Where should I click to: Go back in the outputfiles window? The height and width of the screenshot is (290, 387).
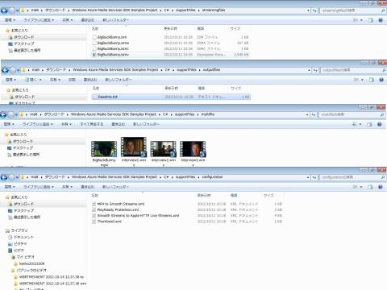5,70
